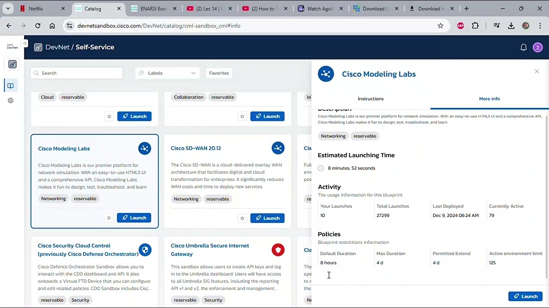The width and height of the screenshot is (549, 308).
Task: Favorite the Collaboration reservable card
Action: [242, 116]
